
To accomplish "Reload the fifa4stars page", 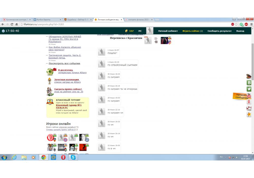I will click(12, 24).
